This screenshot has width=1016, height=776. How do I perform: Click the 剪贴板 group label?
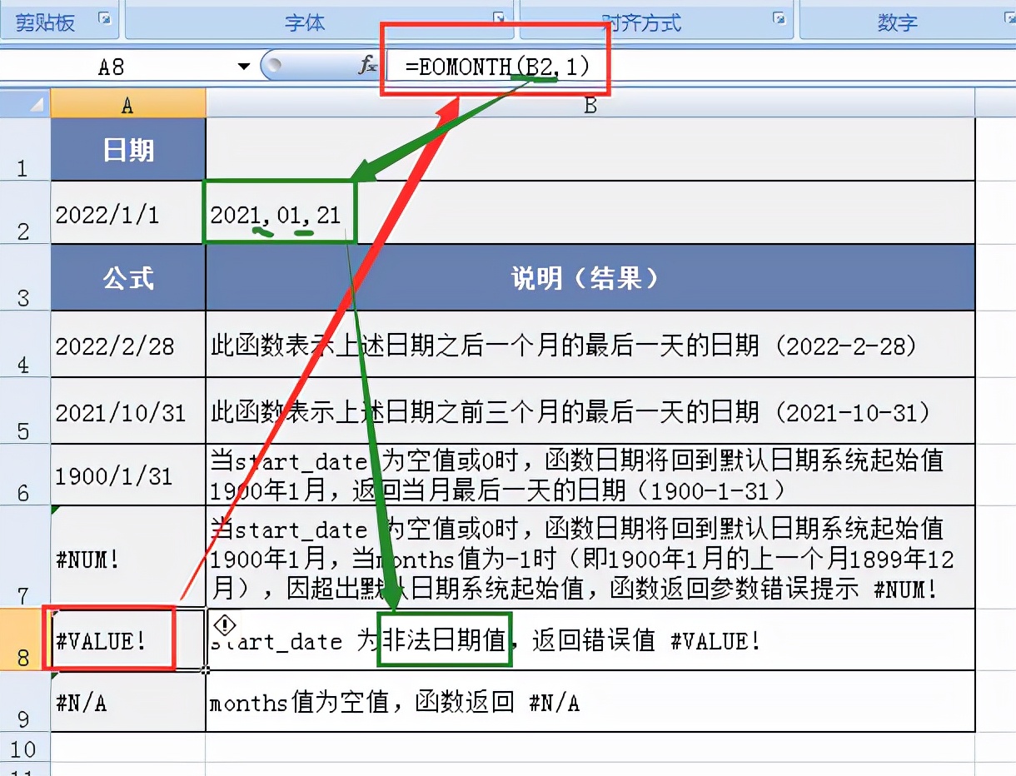[x=45, y=22]
